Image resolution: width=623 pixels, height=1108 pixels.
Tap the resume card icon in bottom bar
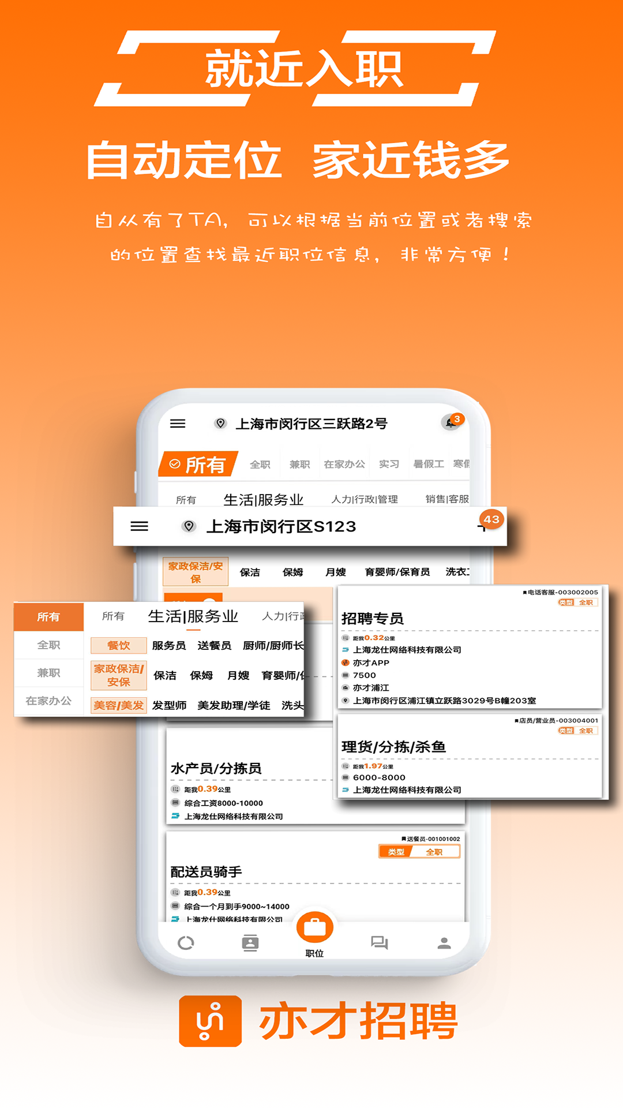(x=250, y=943)
